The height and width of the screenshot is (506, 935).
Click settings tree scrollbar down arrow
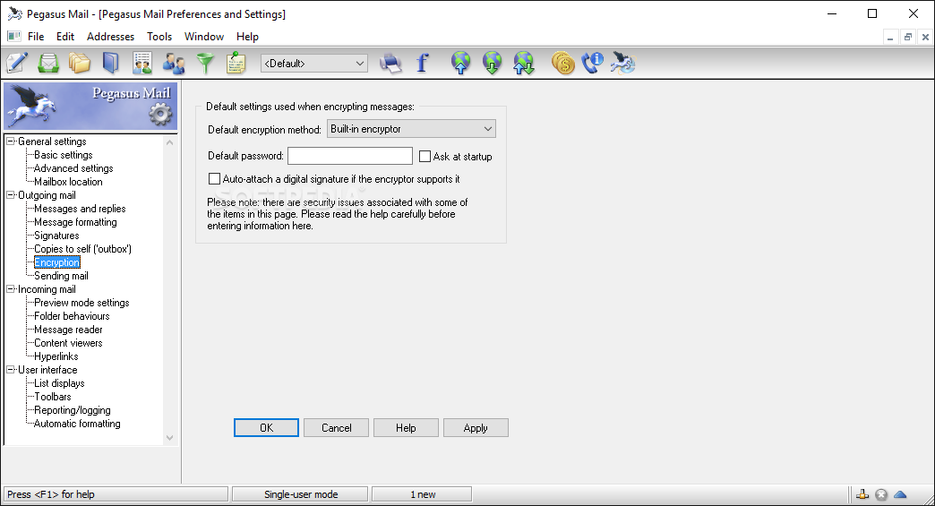click(x=169, y=437)
